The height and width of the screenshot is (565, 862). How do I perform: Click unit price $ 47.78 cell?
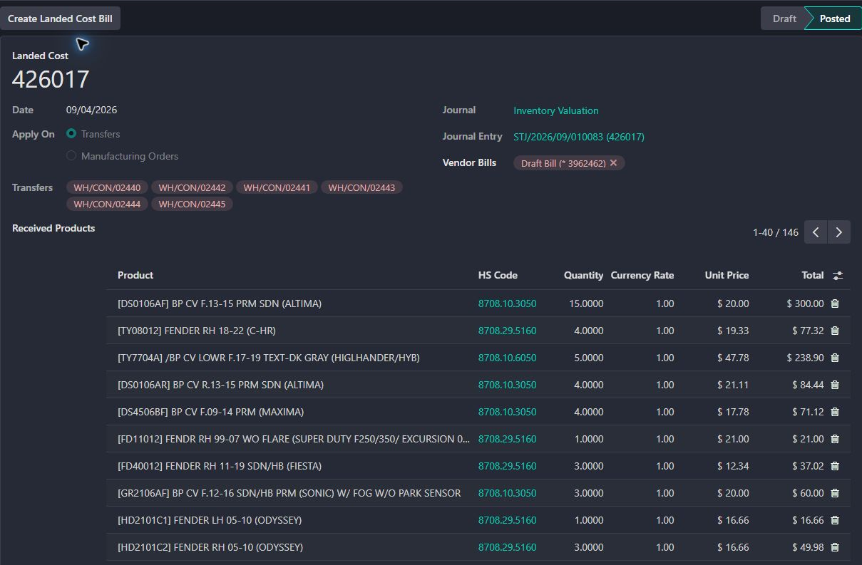(x=733, y=358)
